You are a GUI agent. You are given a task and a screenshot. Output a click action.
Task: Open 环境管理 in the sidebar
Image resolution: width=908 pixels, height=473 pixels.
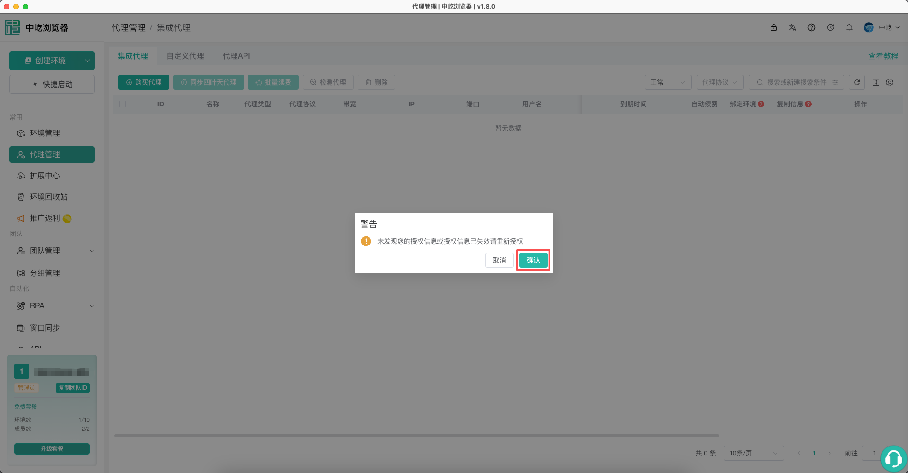tap(52, 133)
